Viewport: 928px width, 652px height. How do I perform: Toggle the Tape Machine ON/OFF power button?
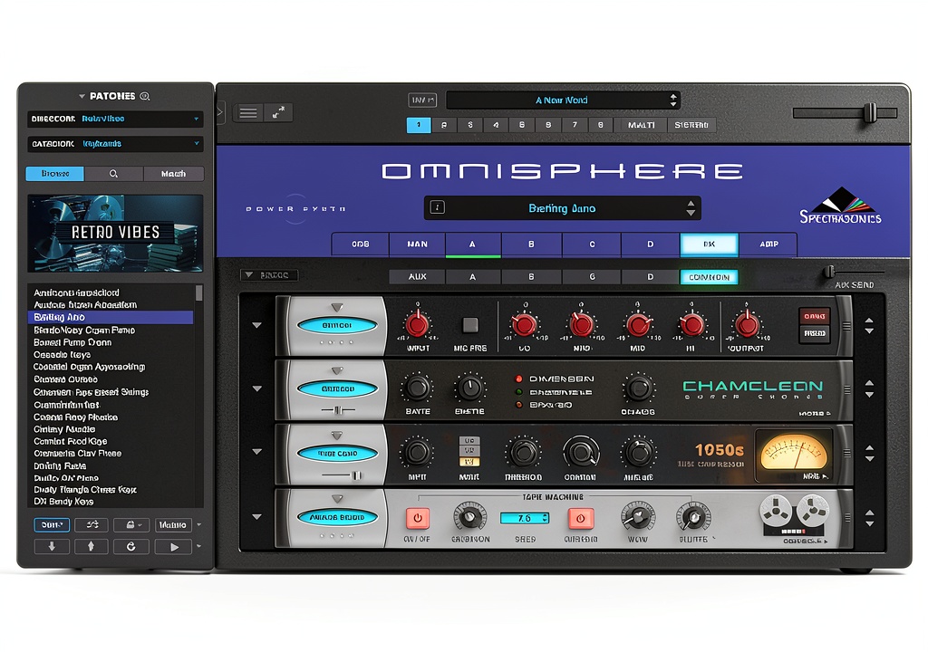tap(417, 518)
